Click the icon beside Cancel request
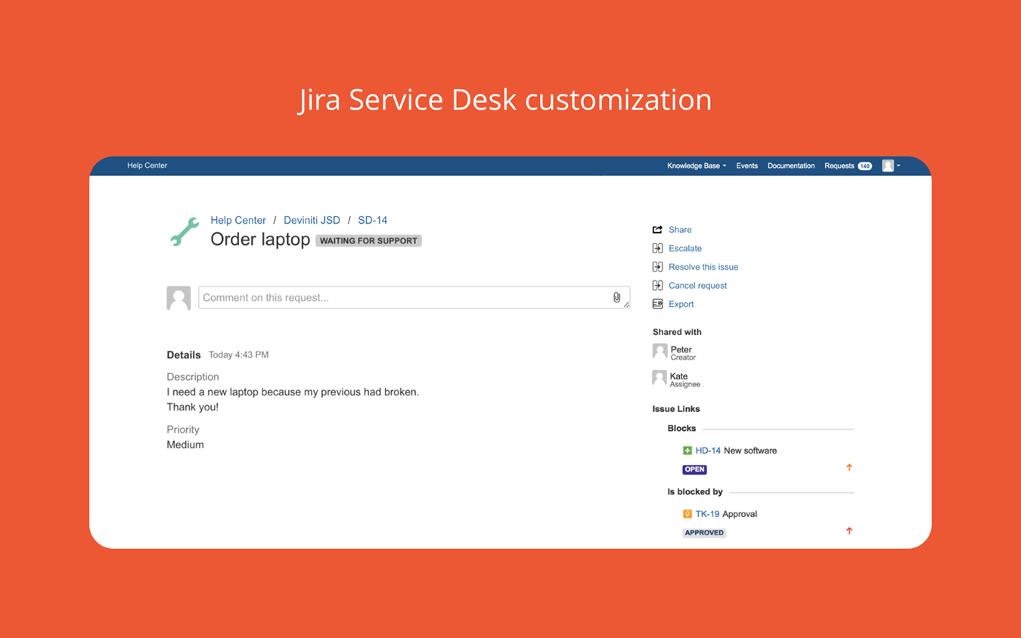 [x=657, y=285]
